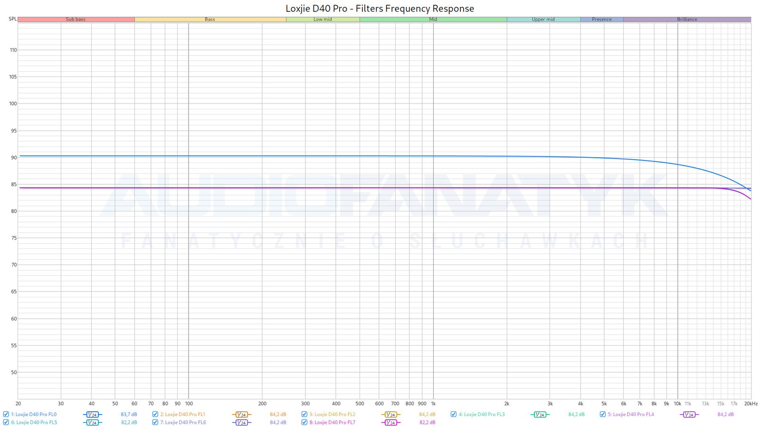Click the FL0 1/24 smoothing icon
Screen dimensions: 760x427
point(92,415)
